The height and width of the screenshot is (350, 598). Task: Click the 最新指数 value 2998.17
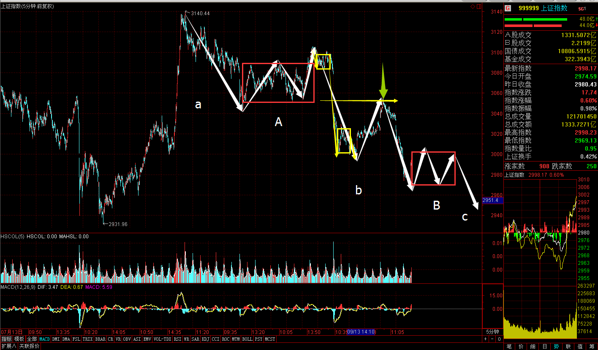(585, 68)
